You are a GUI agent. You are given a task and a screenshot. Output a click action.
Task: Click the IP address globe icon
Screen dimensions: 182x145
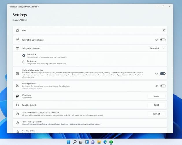(17, 96)
